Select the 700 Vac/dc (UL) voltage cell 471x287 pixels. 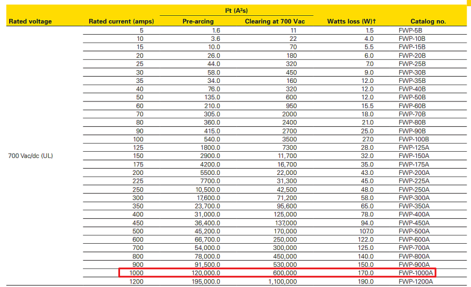(x=30, y=155)
